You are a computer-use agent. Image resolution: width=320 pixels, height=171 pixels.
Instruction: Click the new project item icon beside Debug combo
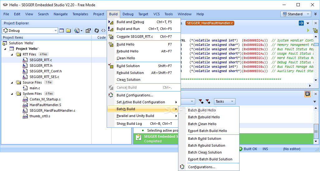(62, 31)
